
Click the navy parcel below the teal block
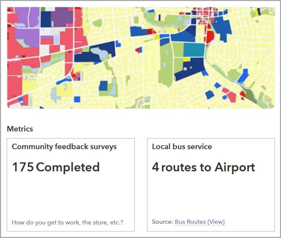coord(189,69)
